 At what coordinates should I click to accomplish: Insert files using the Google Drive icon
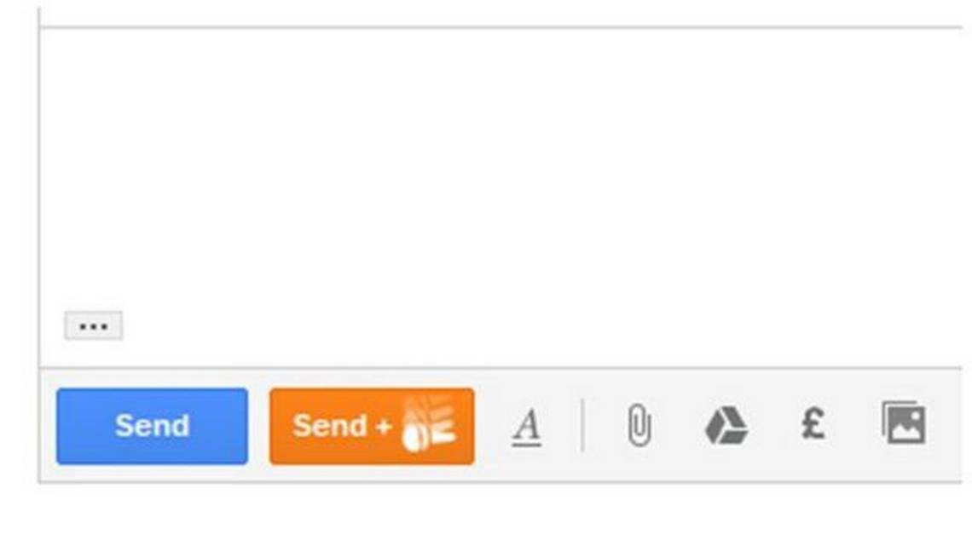[x=726, y=425]
